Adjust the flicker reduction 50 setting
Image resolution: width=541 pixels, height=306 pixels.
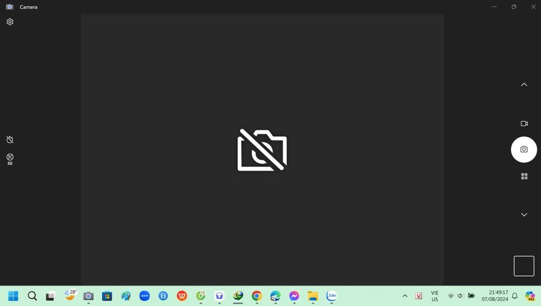[x=10, y=160]
